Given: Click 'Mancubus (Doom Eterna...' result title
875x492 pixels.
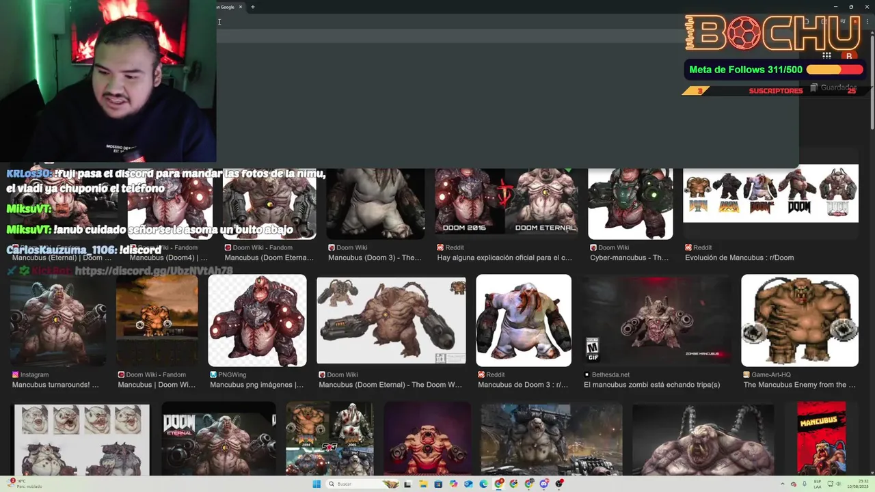Looking at the screenshot, I should pos(269,258).
